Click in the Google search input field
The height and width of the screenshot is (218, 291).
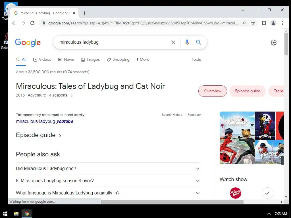coord(113,42)
